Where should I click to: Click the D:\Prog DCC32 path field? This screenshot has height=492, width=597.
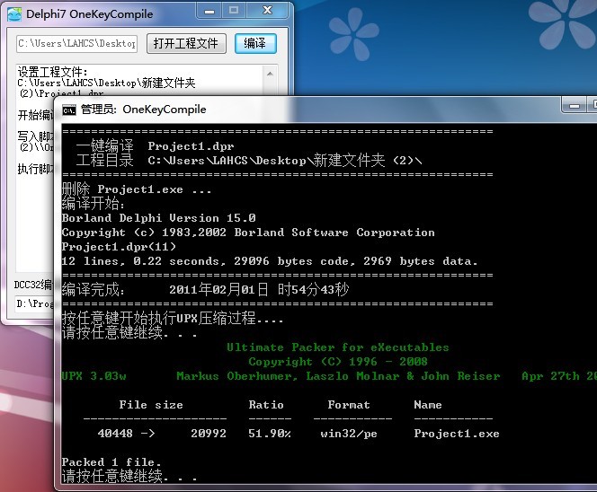[34, 303]
